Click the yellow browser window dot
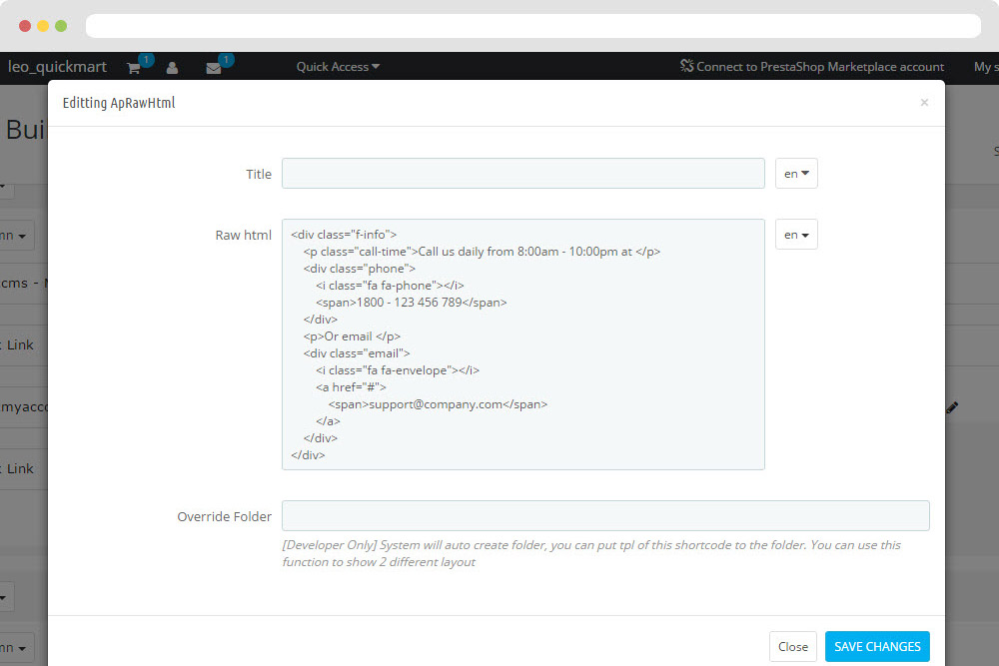 point(42,26)
